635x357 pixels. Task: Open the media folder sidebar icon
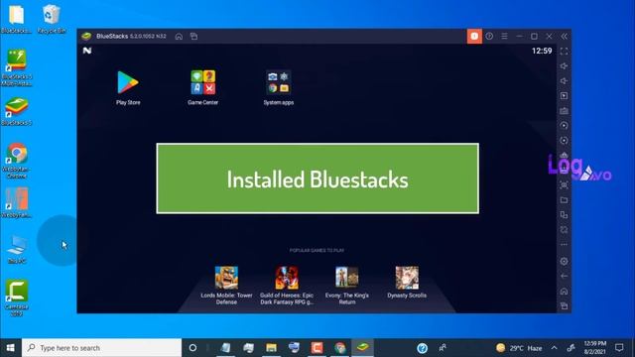564,200
